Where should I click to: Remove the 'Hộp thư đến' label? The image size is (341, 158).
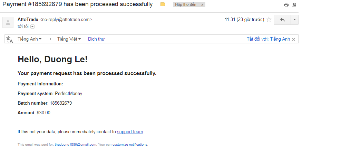[202, 5]
